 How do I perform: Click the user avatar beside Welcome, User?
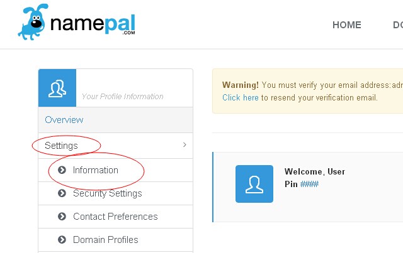[254, 184]
